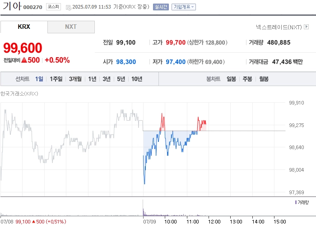The width and height of the screenshot is (316, 232).
Task: Select the 3년 line chart period
Action: [x=107, y=79]
